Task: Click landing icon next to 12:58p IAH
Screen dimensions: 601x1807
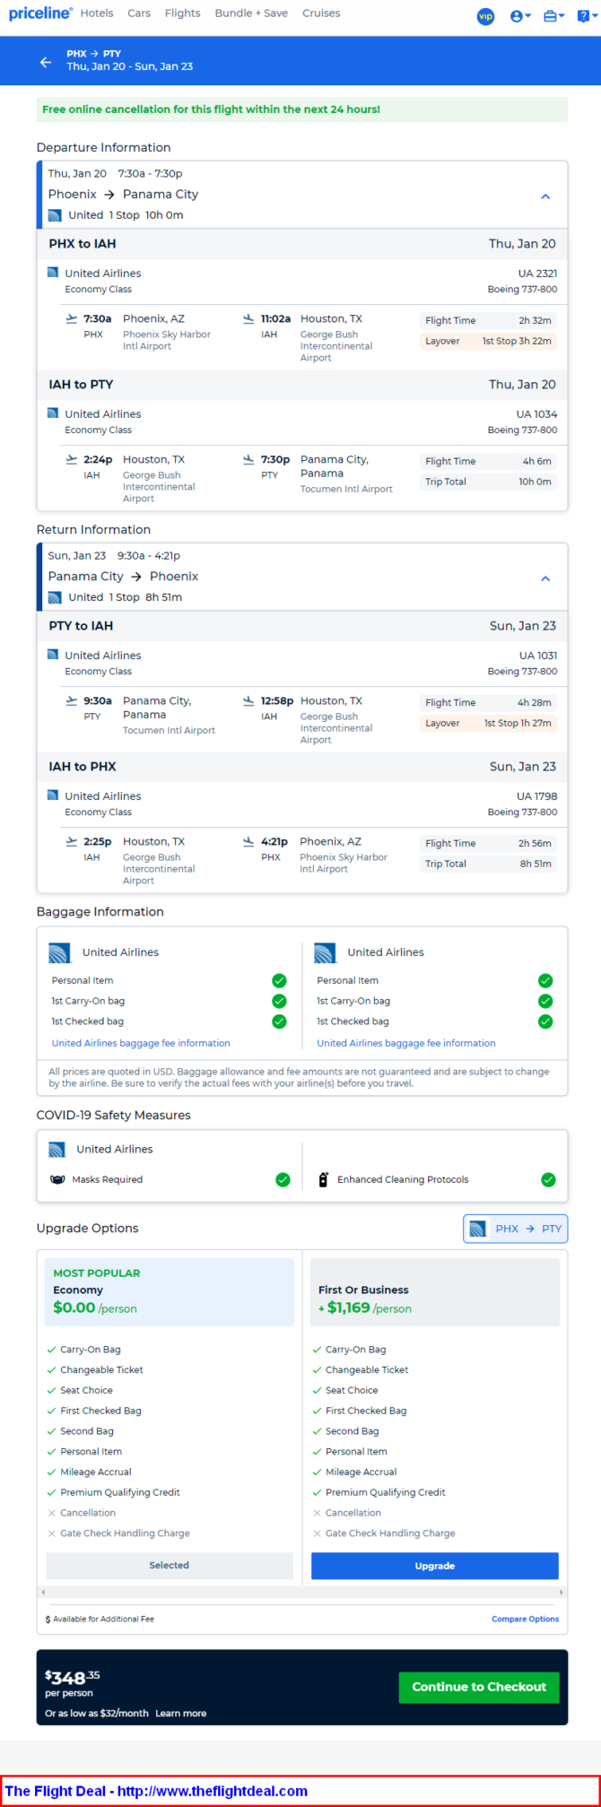Action: pyautogui.click(x=248, y=700)
